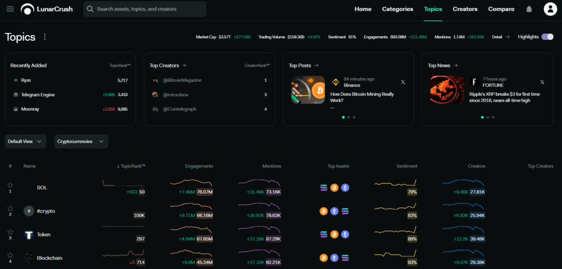562x269 pixels.
Task: Click the X icon on Fortune news
Action: point(542,82)
